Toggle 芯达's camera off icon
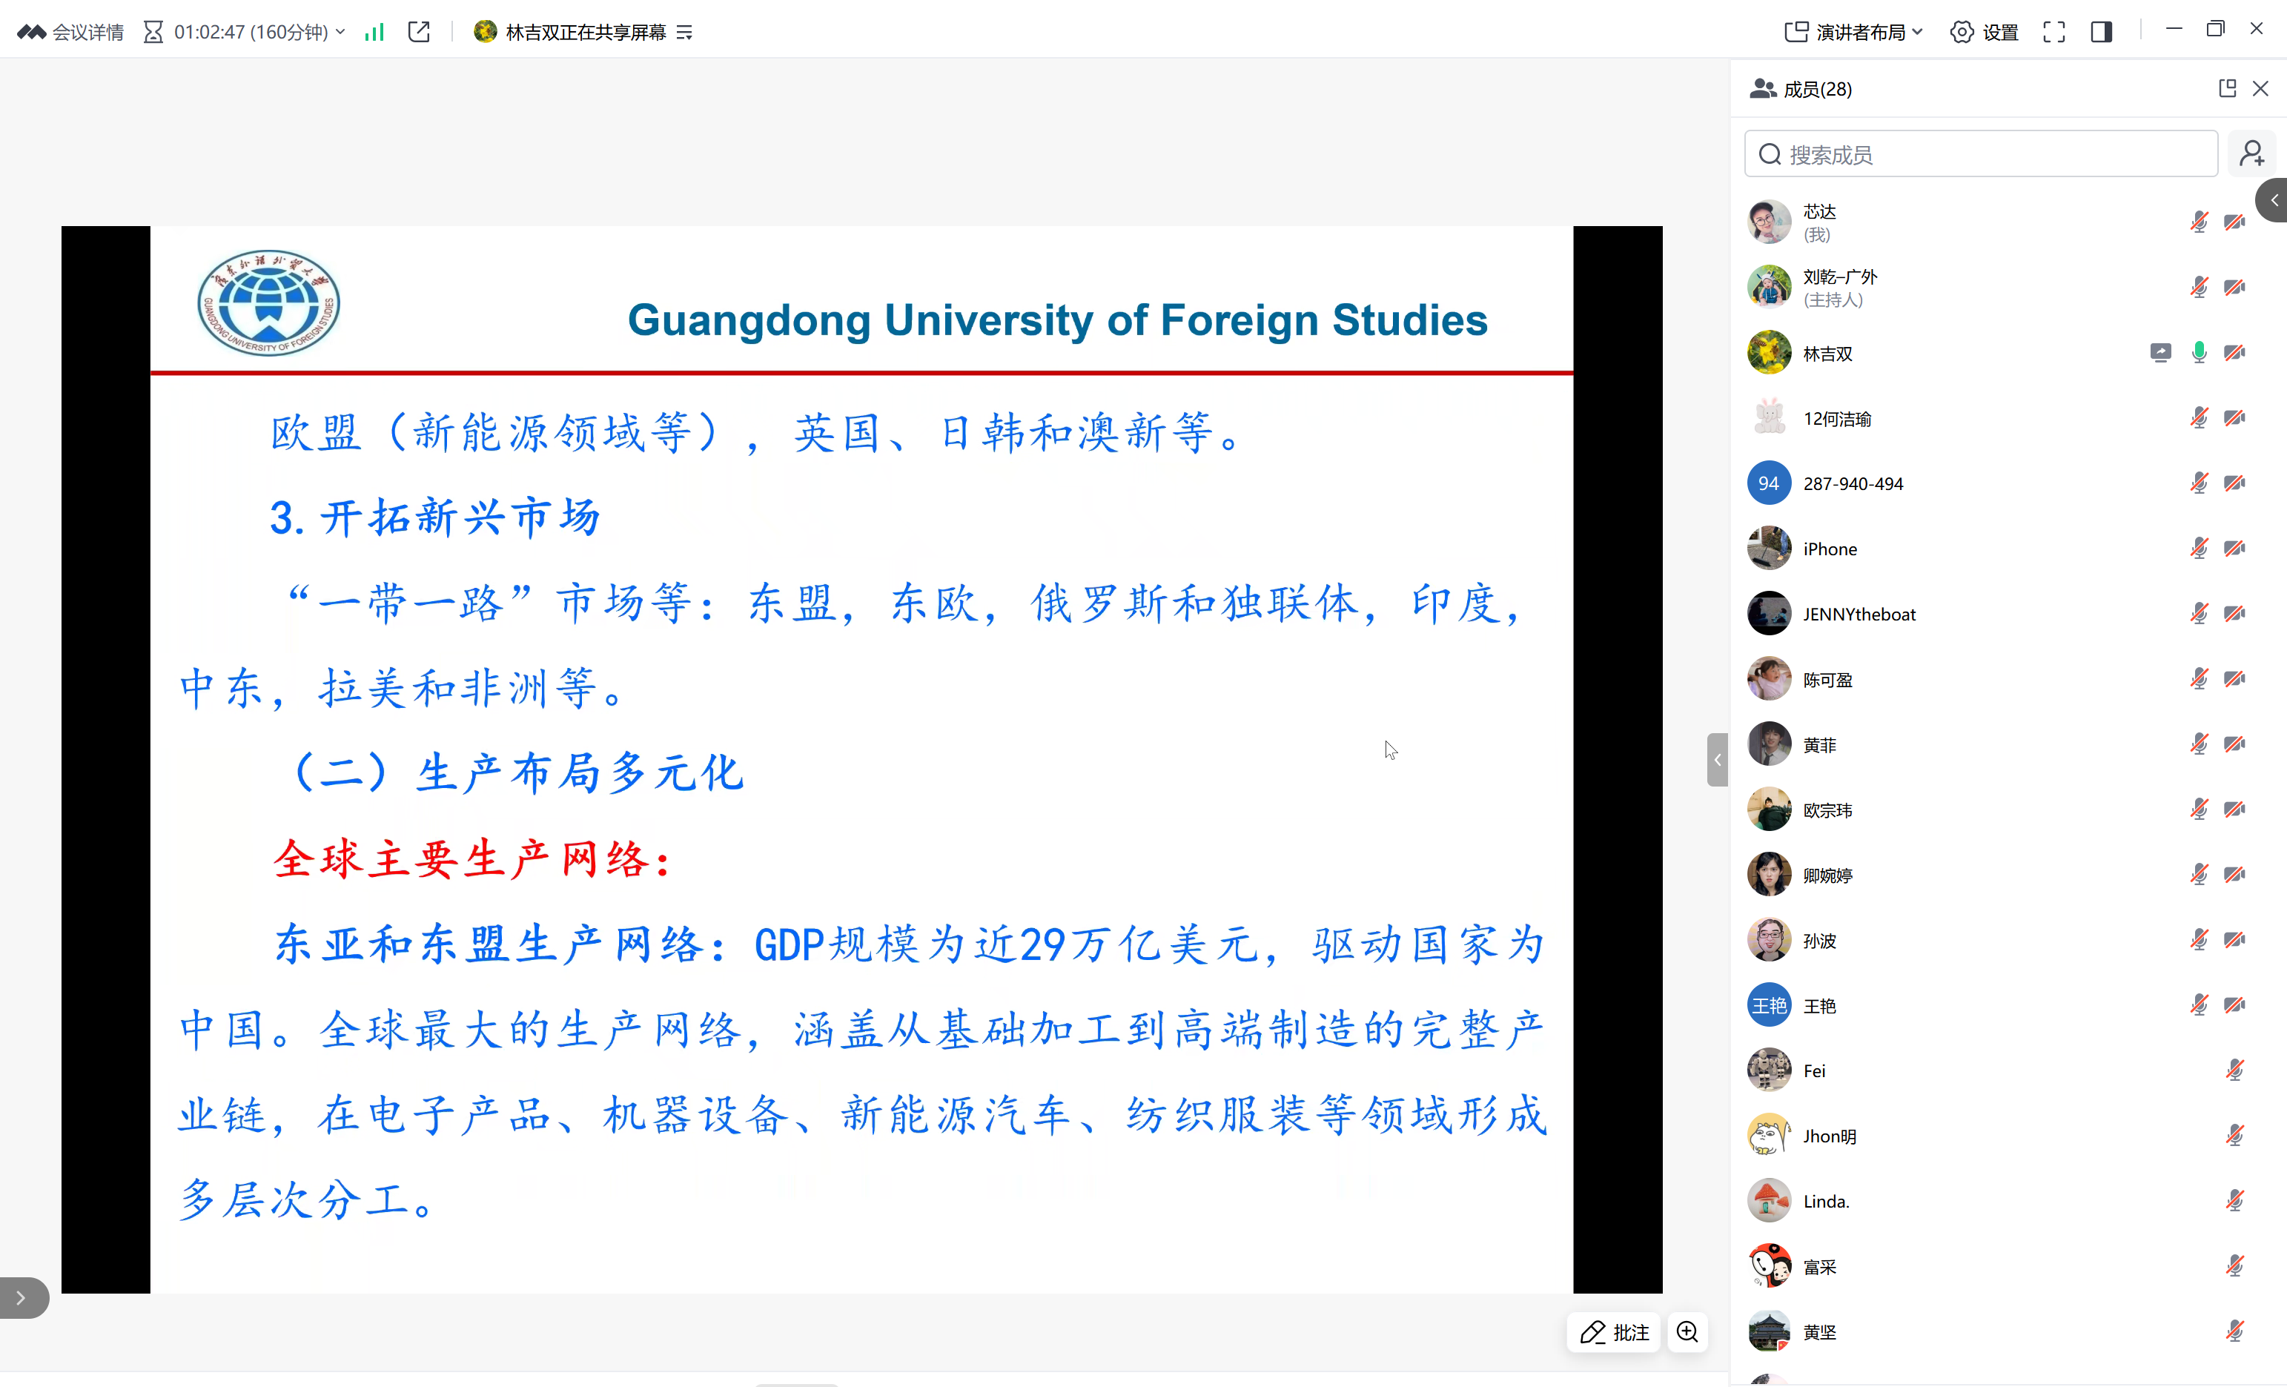Screen dimensions: 2287x1387 pyautogui.click(x=2235, y=222)
